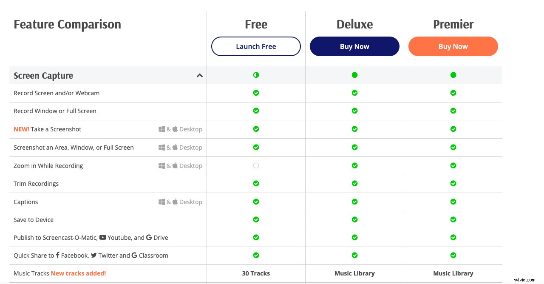Click the Feature Comparison heading
Viewport: 544px width, 284px height.
67,25
